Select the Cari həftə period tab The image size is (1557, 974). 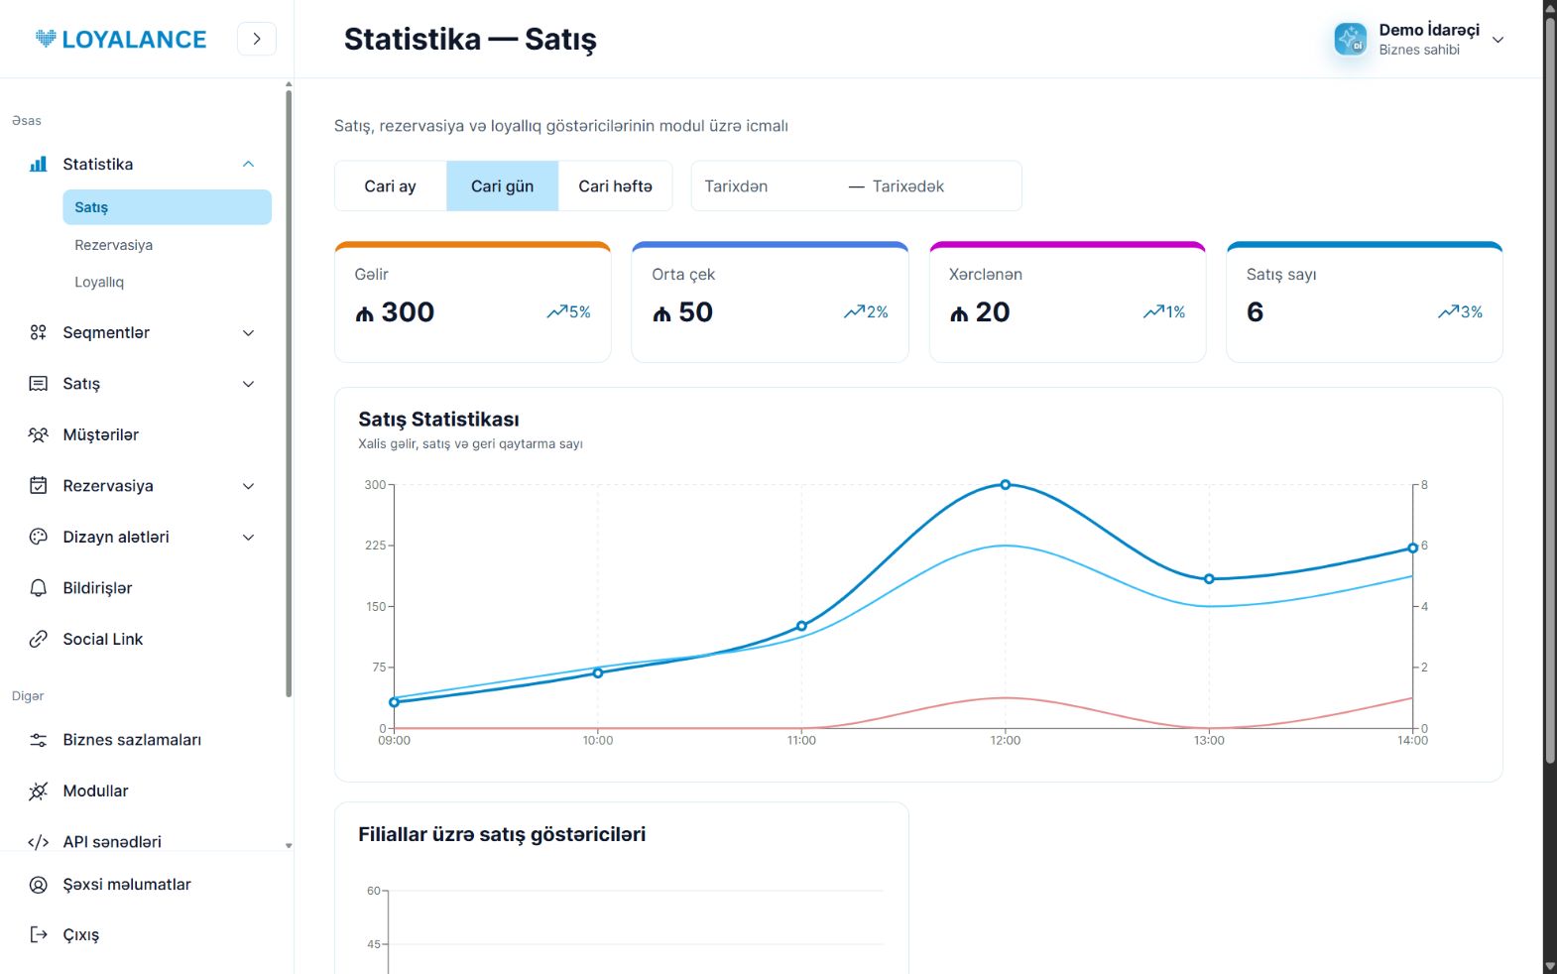point(615,186)
